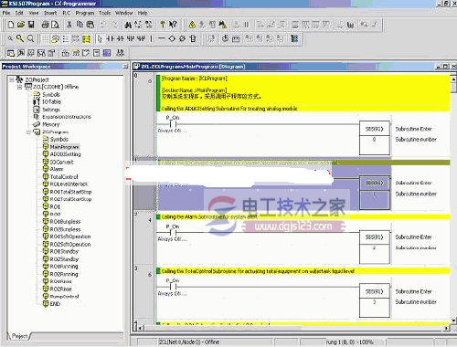Click the Find binoculars icon
The width and height of the screenshot is (457, 347).
[128, 25]
